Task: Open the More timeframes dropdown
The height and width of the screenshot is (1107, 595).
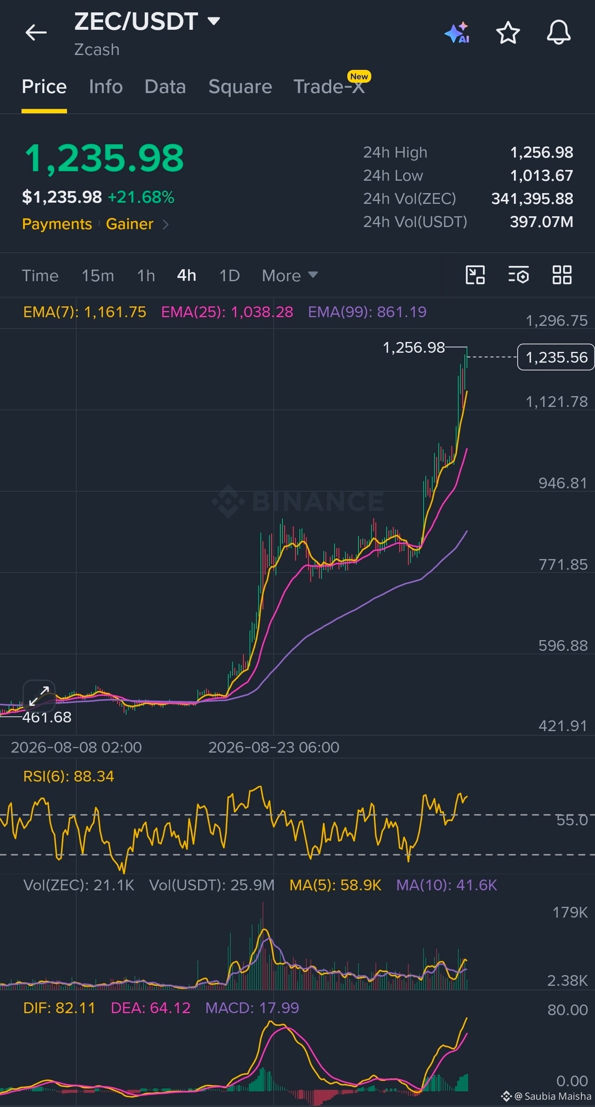Action: point(289,275)
